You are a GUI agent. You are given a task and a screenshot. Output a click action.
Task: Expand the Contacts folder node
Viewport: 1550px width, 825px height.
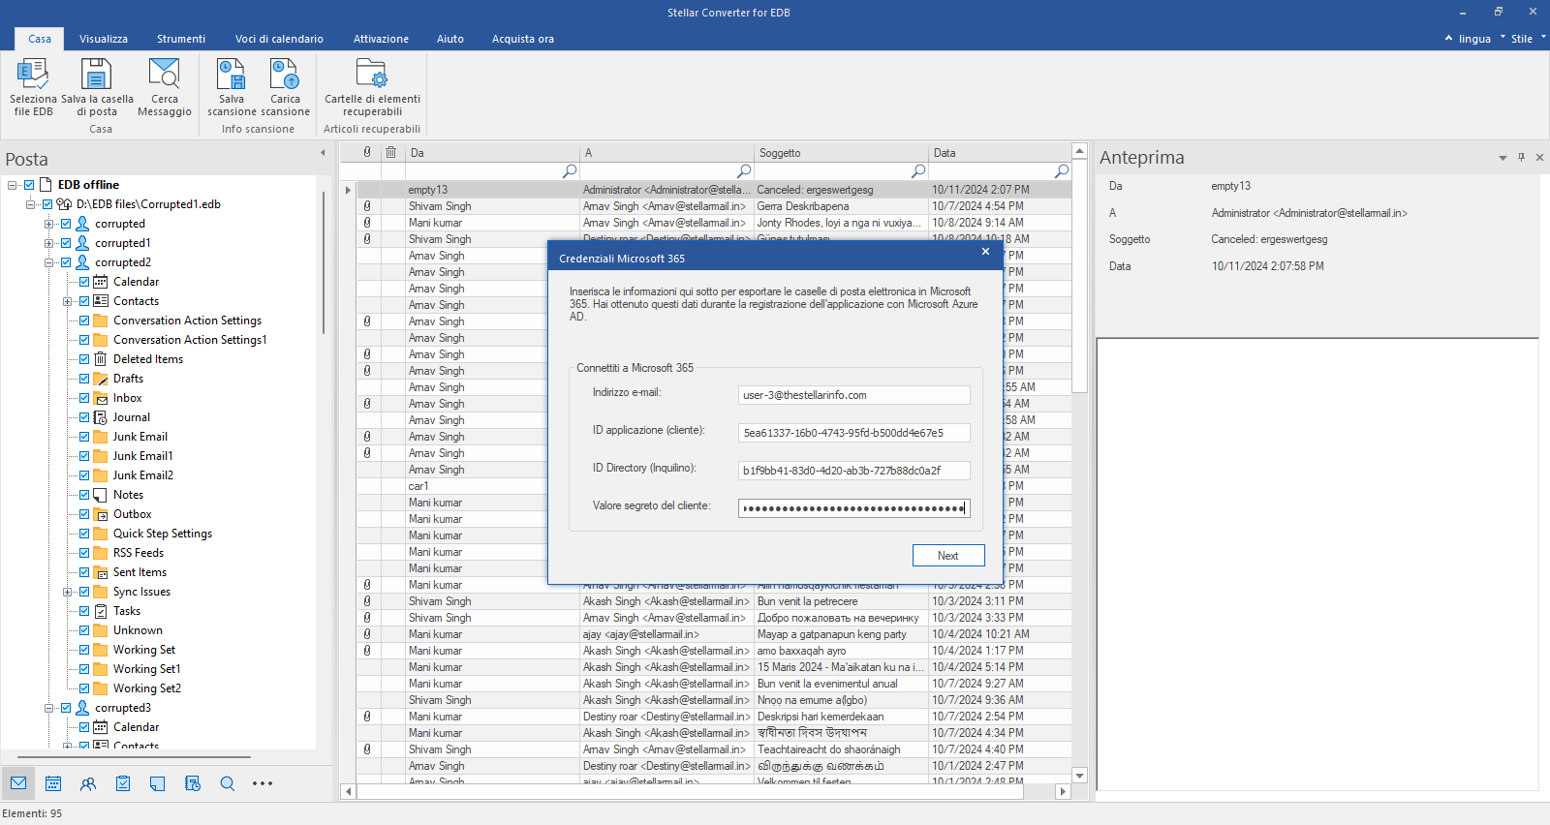(x=67, y=300)
